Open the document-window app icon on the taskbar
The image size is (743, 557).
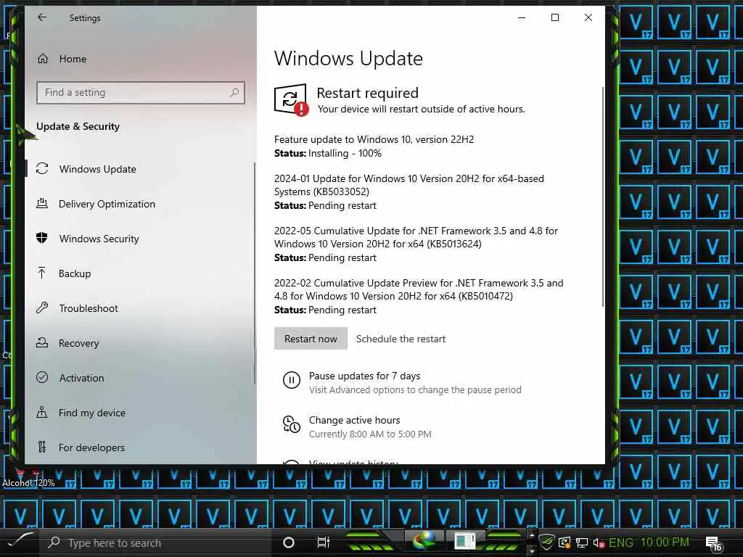(x=464, y=541)
